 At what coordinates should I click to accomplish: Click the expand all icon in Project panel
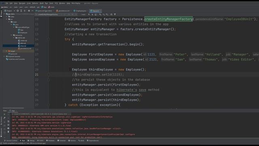(x=21, y=11)
